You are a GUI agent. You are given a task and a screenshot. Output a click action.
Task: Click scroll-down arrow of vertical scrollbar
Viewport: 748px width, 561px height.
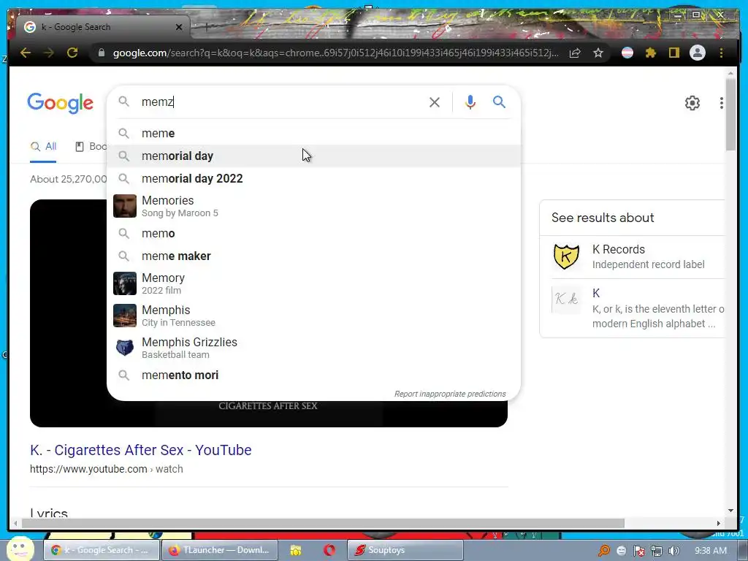point(730,511)
